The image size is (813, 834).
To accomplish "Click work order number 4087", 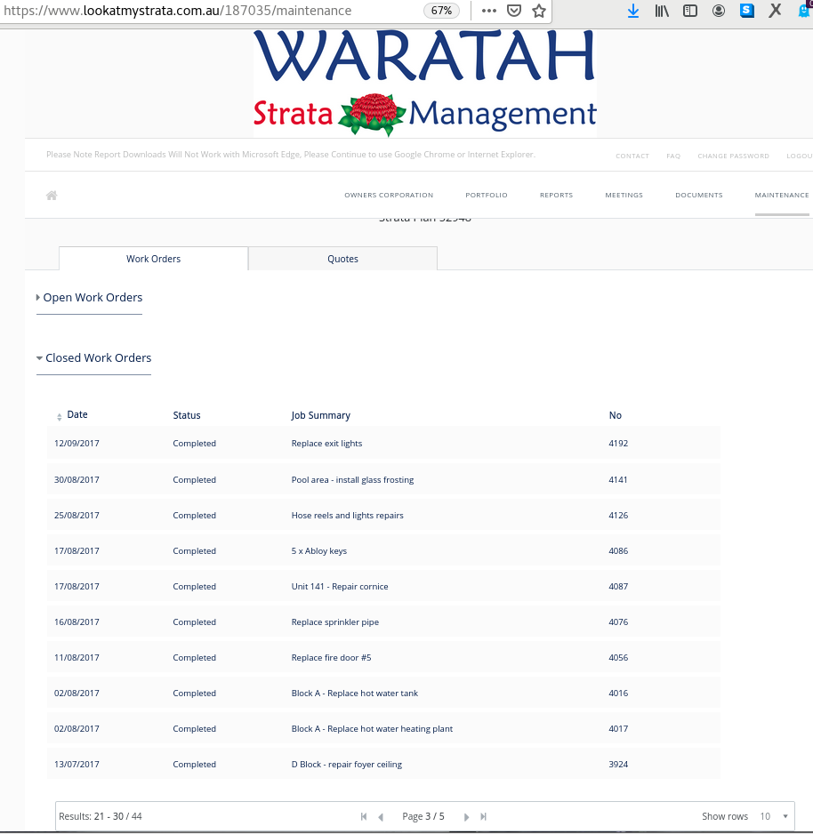I will [618, 587].
